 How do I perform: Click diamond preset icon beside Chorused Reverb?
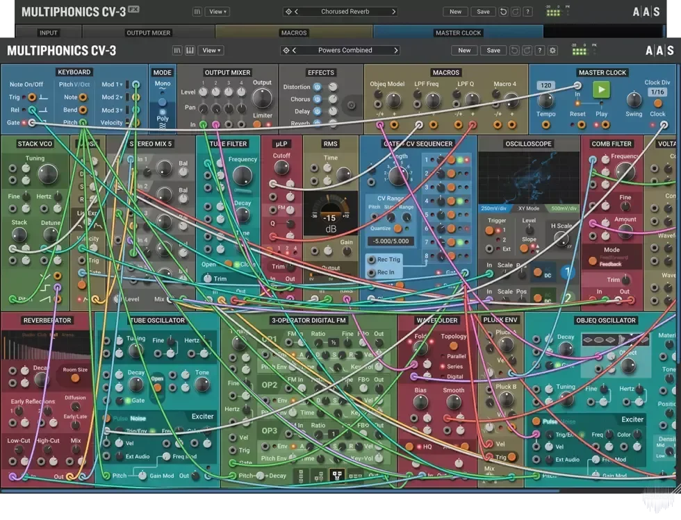pyautogui.click(x=288, y=12)
